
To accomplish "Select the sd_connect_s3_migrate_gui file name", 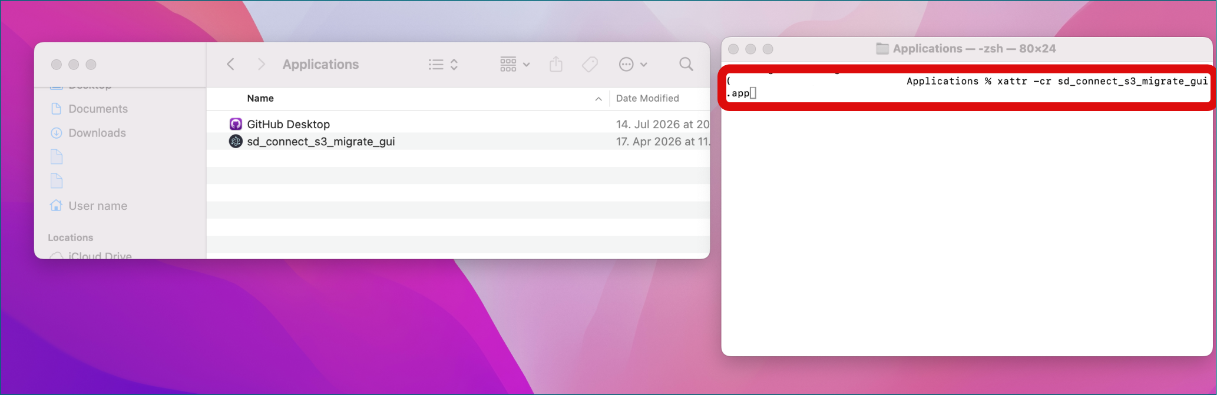I will pyautogui.click(x=321, y=142).
